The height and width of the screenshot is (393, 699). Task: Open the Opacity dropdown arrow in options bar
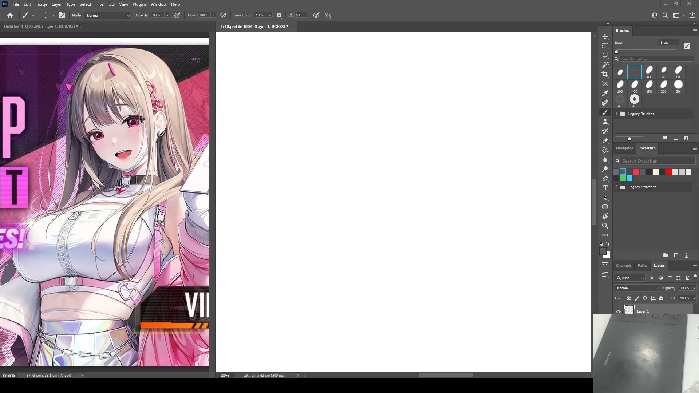coord(167,15)
